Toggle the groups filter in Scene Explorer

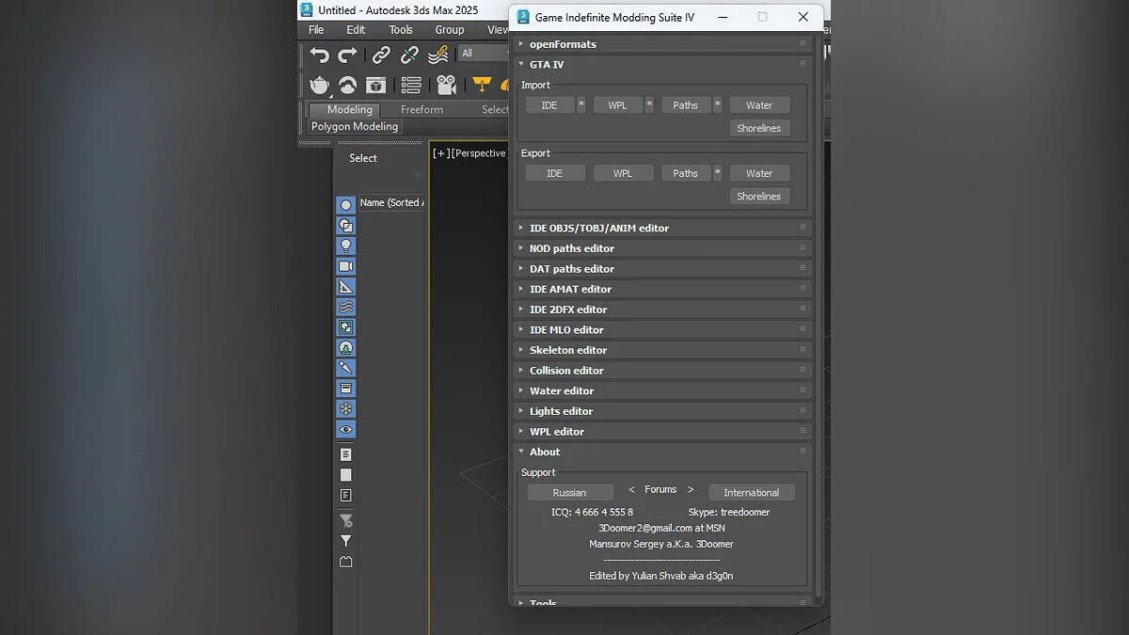(346, 327)
